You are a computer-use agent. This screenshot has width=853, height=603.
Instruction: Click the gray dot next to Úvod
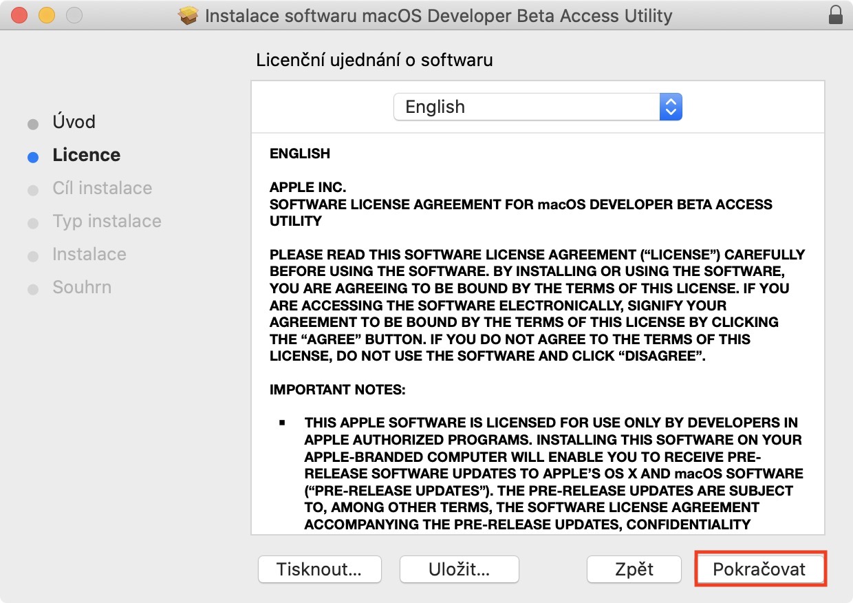[x=33, y=124]
